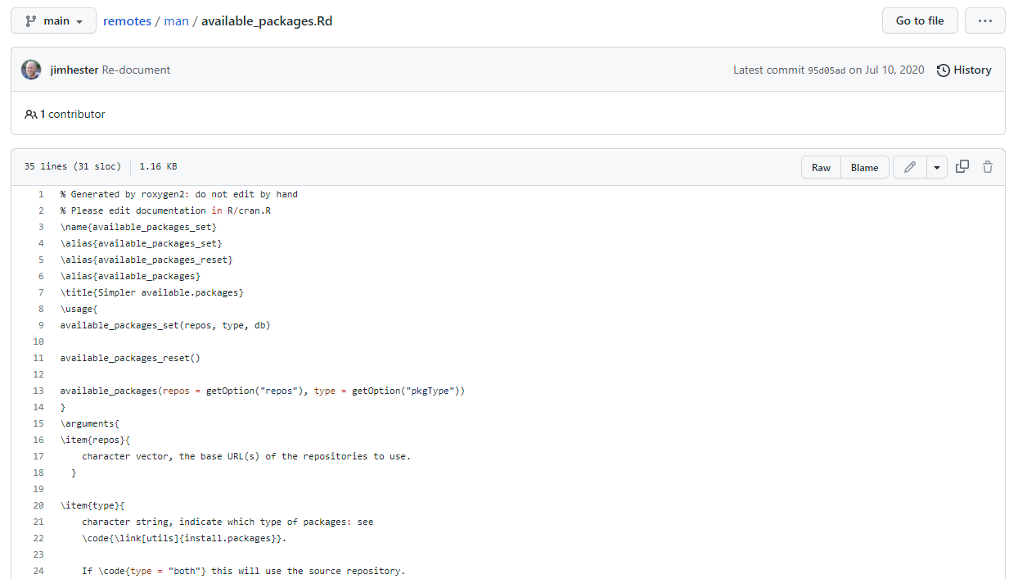Image resolution: width=1027 pixels, height=579 pixels.
Task: Click line number 7
Action: [41, 292]
